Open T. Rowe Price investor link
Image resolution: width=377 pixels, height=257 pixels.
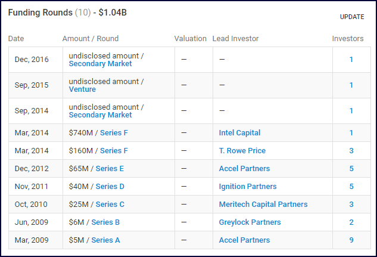coord(242,151)
